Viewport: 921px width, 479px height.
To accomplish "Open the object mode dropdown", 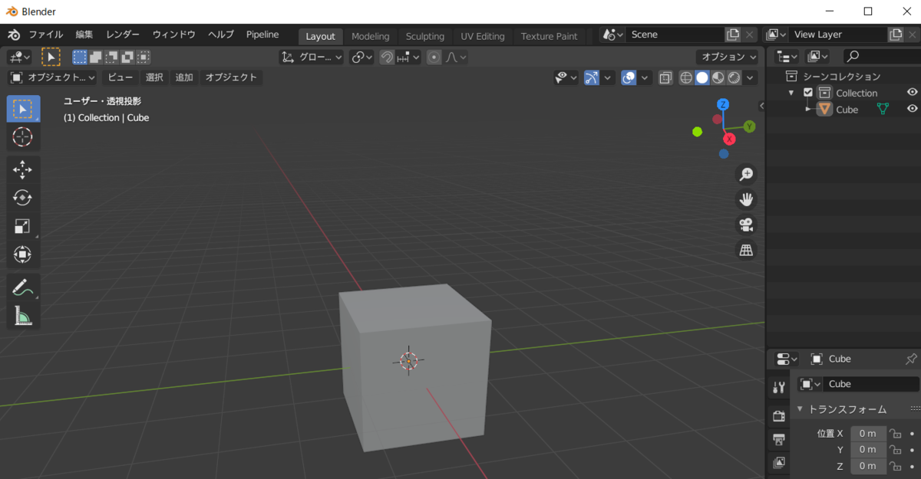I will tap(53, 77).
